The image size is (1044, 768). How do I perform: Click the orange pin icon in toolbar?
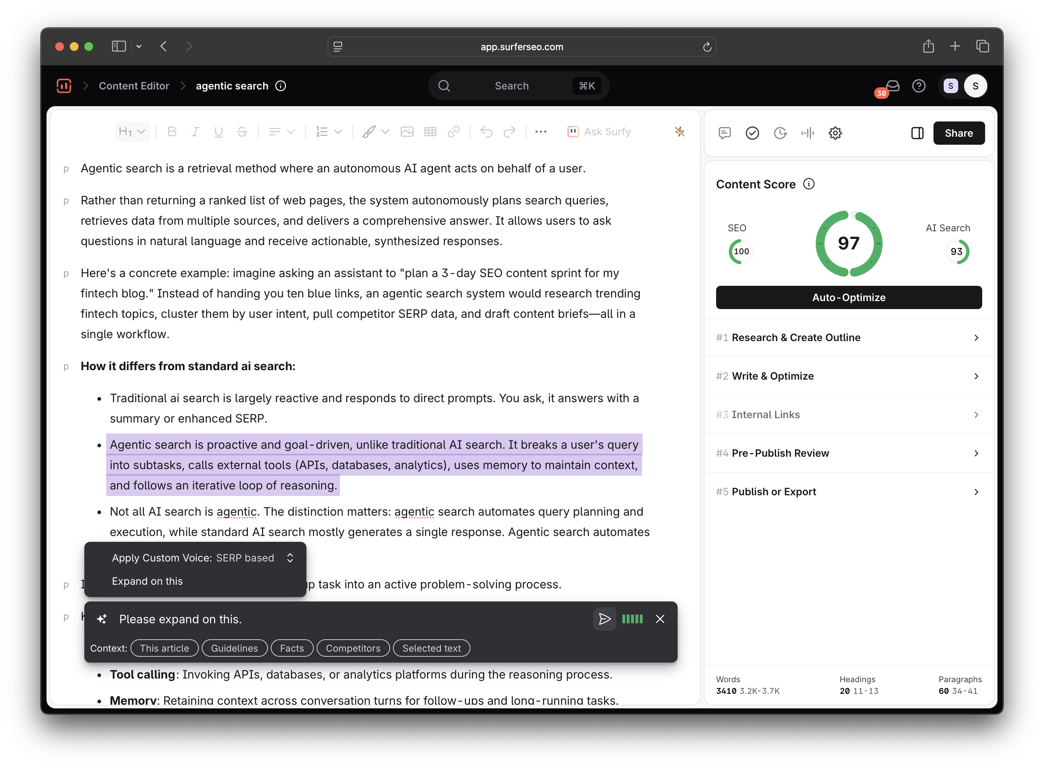[x=680, y=132]
